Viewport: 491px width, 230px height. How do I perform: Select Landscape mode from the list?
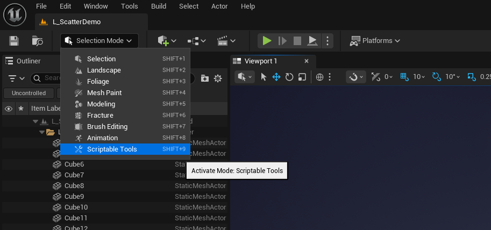point(104,70)
